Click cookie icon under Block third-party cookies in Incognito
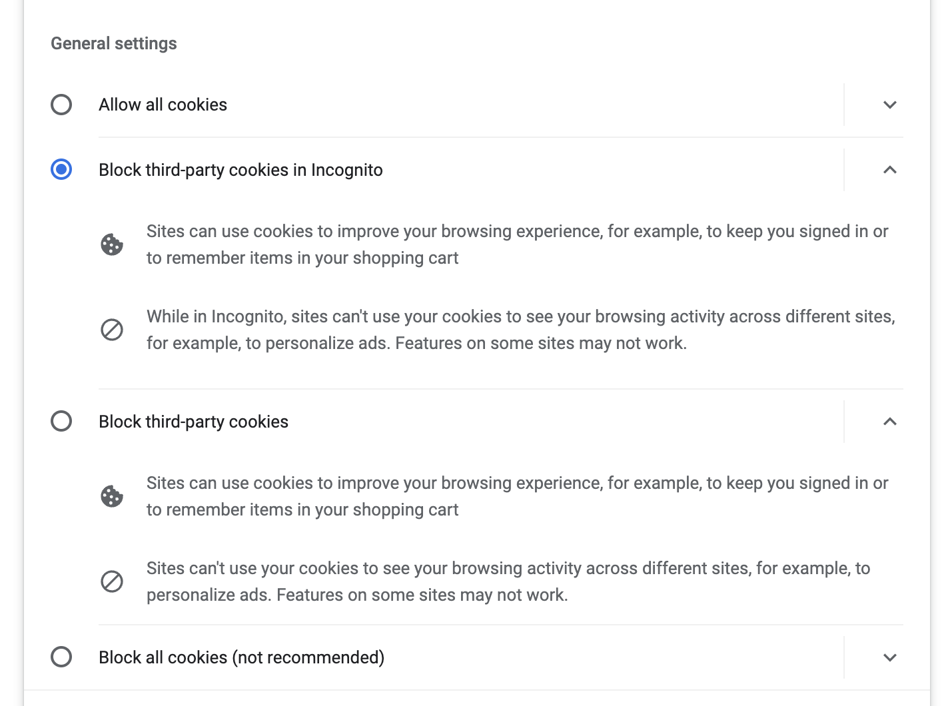Screen dimensions: 946x706 pos(112,244)
